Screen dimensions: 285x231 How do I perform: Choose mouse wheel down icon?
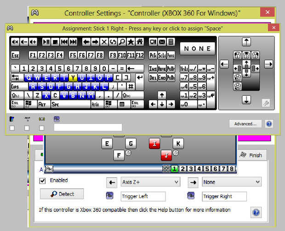coord(246,73)
